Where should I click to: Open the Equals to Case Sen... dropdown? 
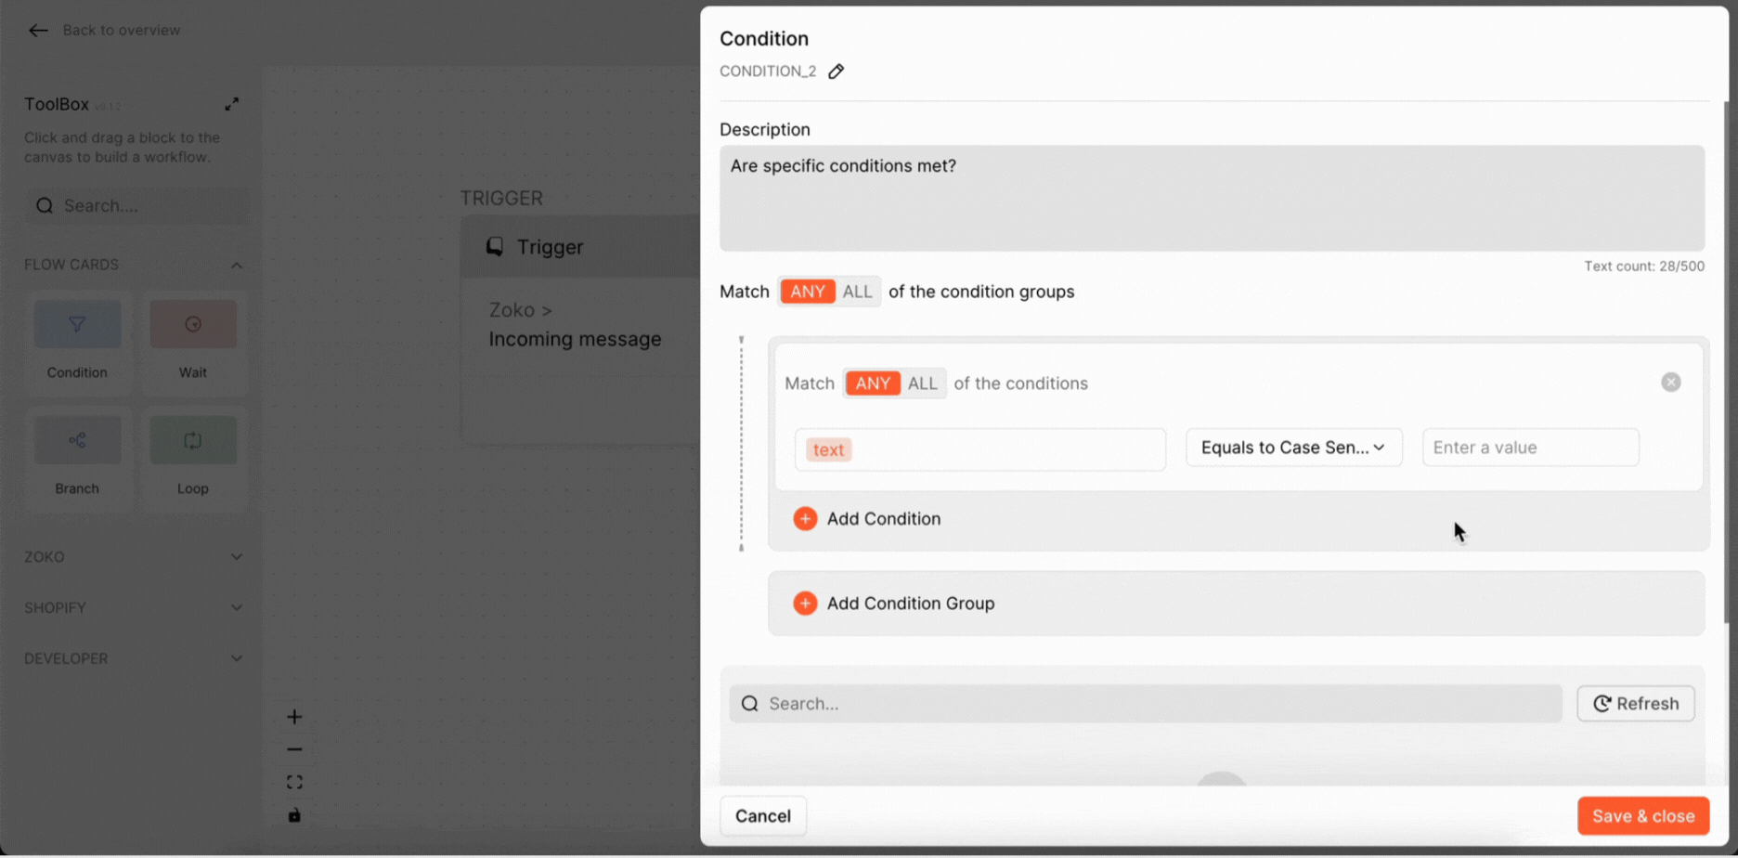[1293, 448]
